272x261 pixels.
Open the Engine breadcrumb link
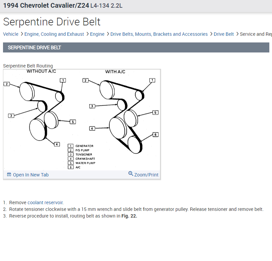[97, 34]
